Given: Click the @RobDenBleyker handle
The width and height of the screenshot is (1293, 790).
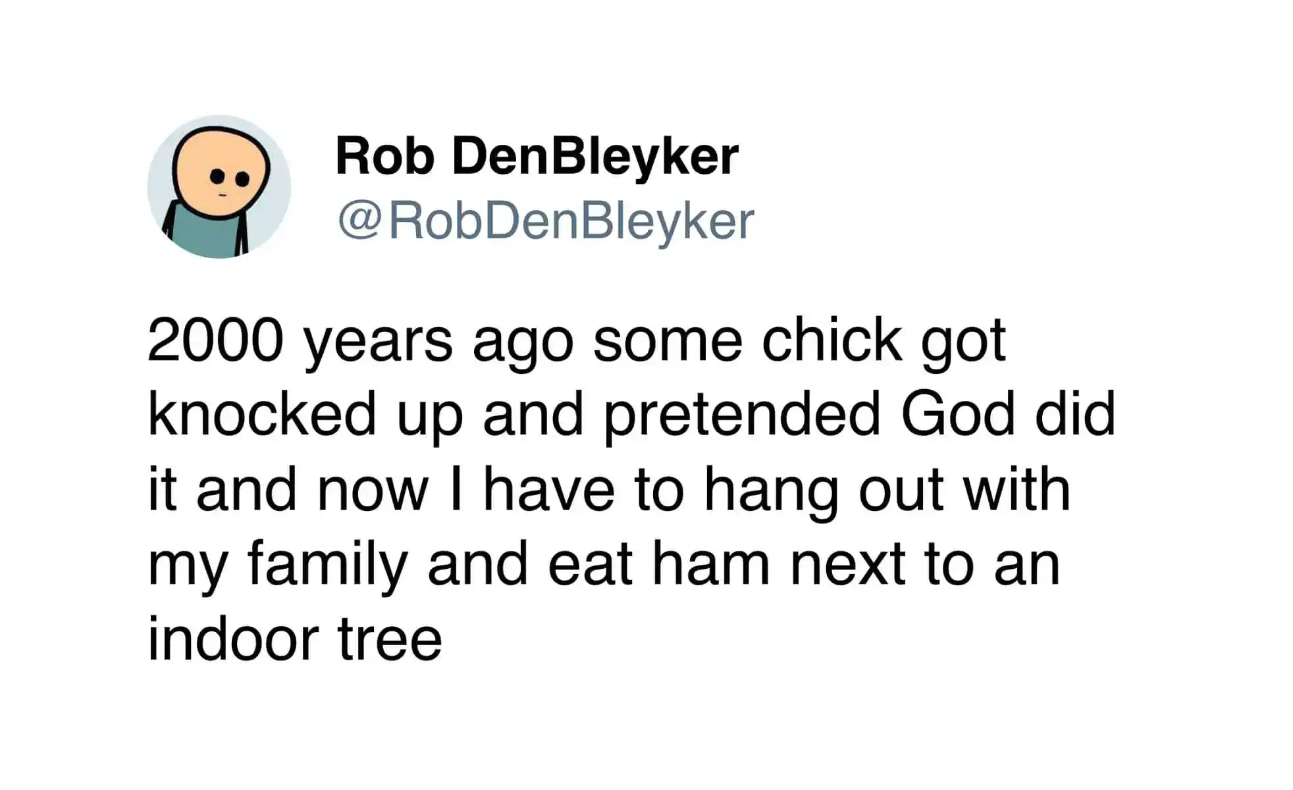Looking at the screenshot, I should (x=546, y=221).
